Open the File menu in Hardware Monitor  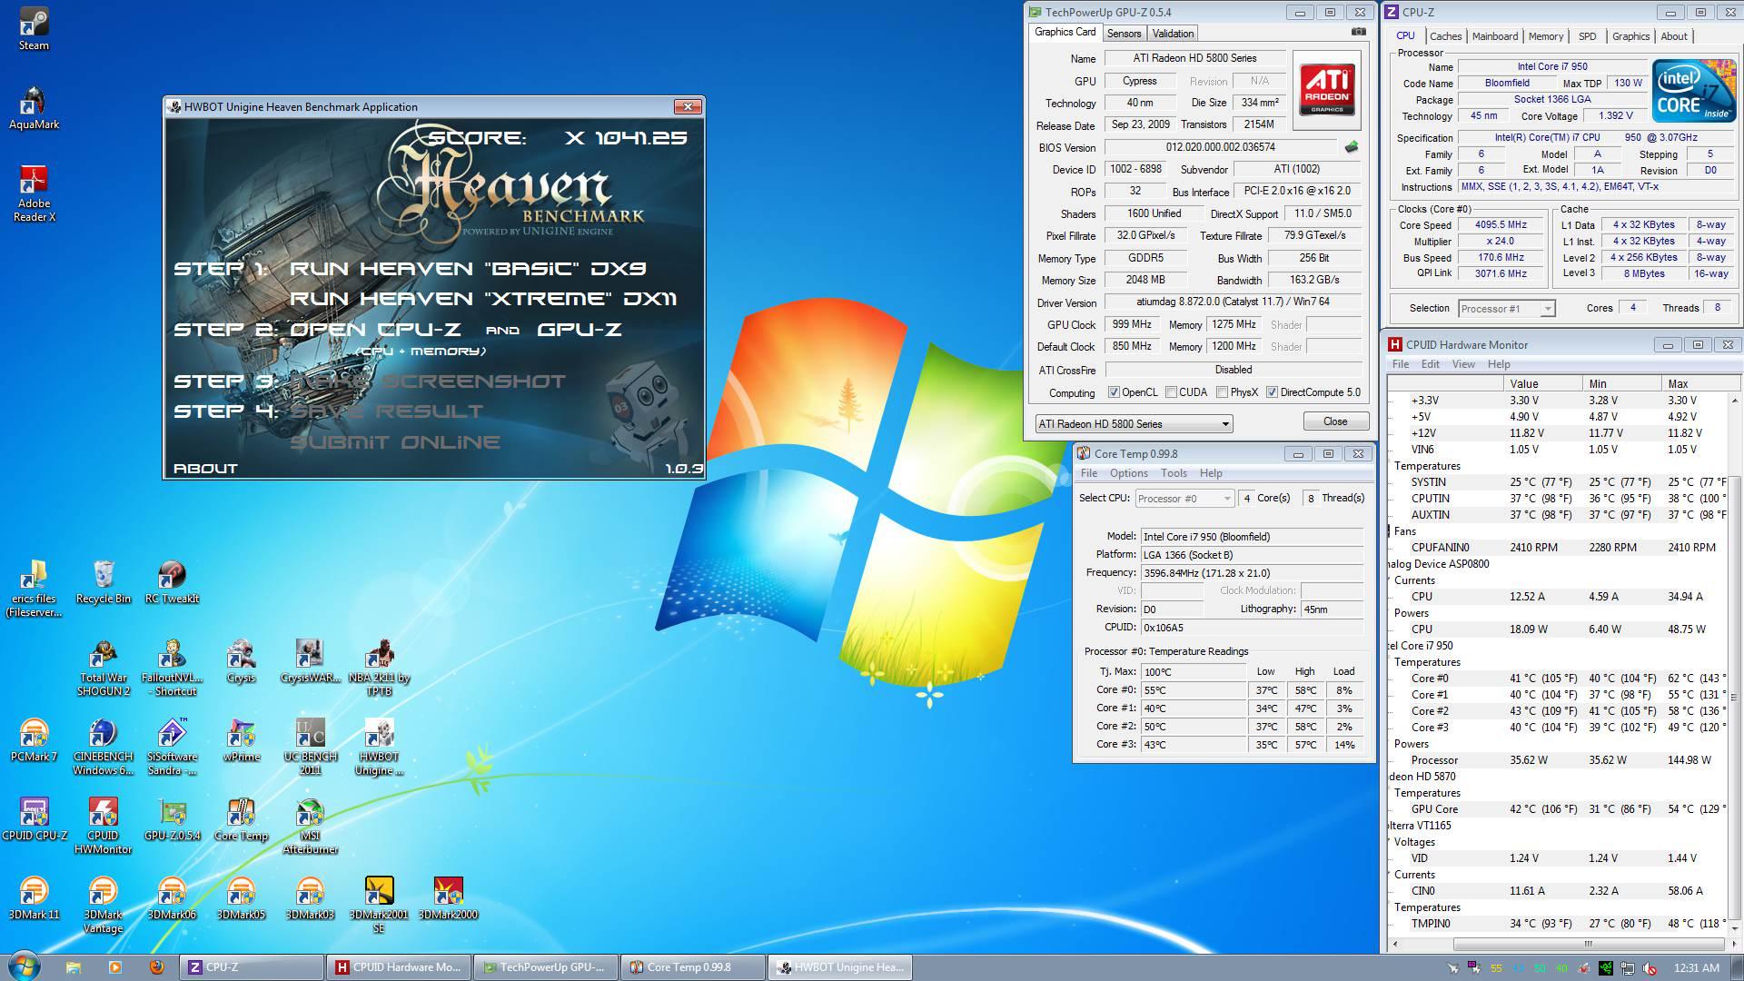coord(1400,364)
